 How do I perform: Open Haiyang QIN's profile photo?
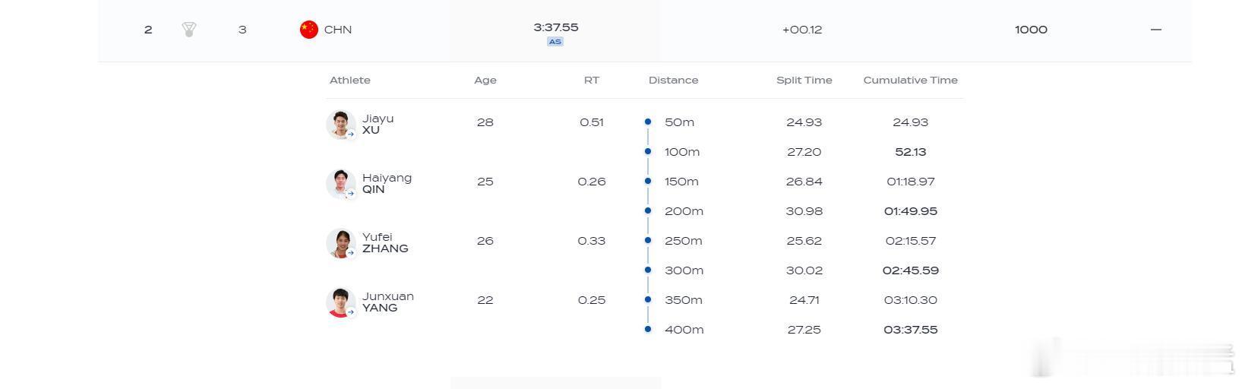tap(341, 184)
